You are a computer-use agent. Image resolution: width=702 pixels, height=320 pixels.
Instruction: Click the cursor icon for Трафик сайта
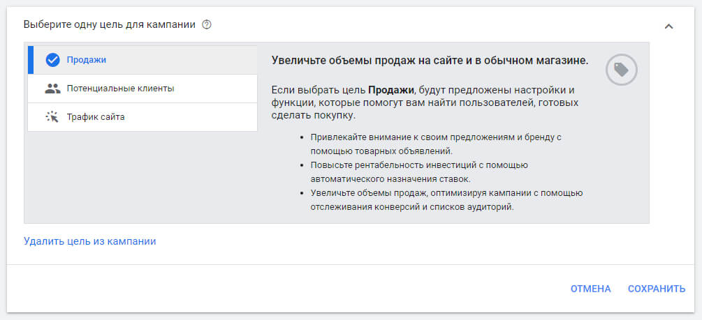point(52,117)
